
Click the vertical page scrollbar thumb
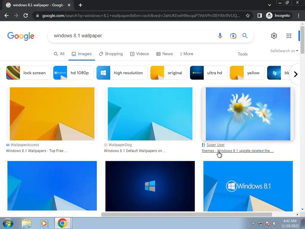click(302, 40)
